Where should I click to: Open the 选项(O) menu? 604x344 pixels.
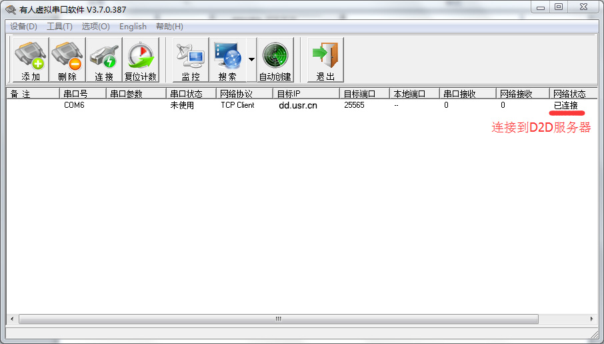[95, 27]
